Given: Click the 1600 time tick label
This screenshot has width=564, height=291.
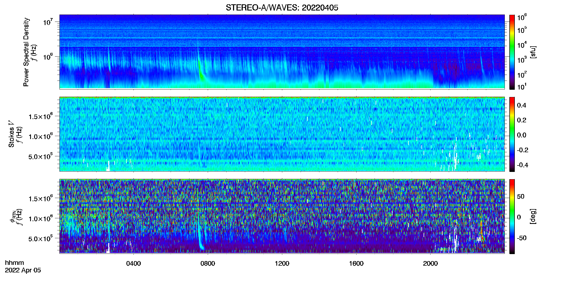Looking at the screenshot, I should point(356,264).
